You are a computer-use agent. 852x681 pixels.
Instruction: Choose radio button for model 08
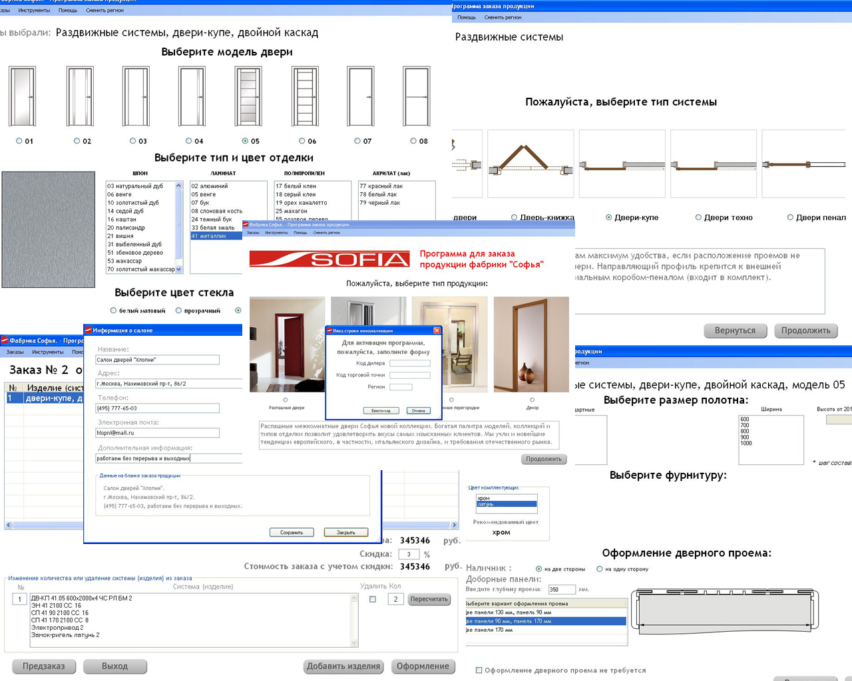413,141
